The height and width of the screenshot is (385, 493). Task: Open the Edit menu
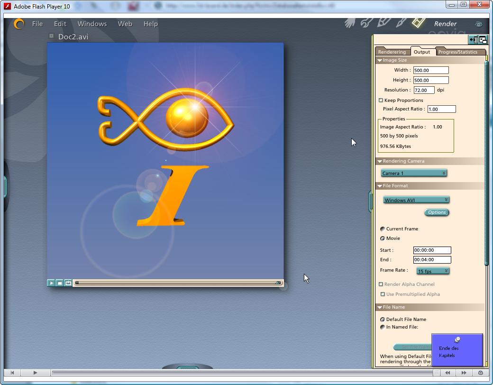(x=60, y=24)
